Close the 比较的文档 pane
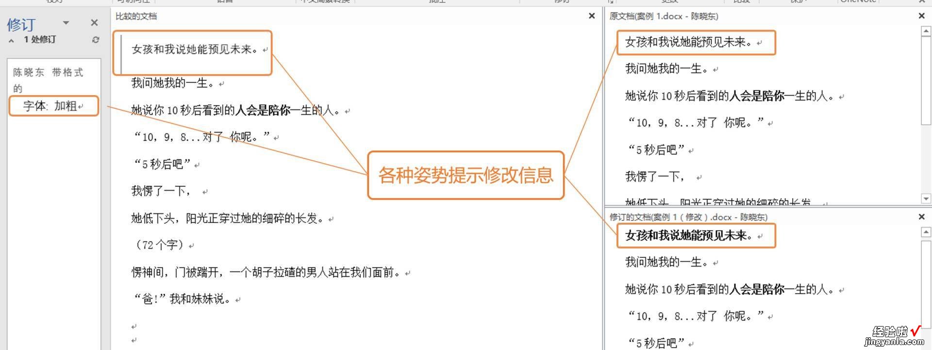 [592, 16]
